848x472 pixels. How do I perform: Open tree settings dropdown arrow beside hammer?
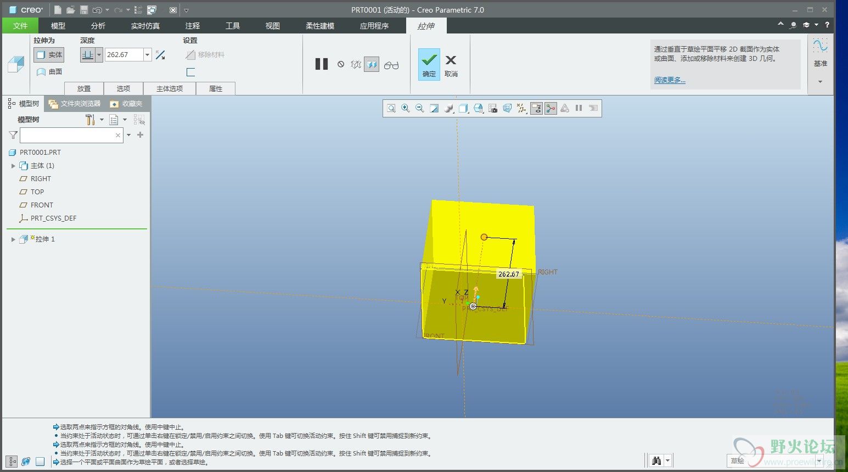[x=102, y=120]
